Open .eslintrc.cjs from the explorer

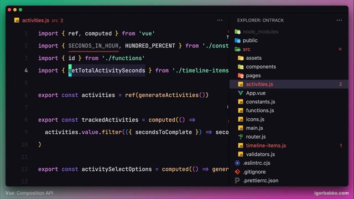pos(257,163)
